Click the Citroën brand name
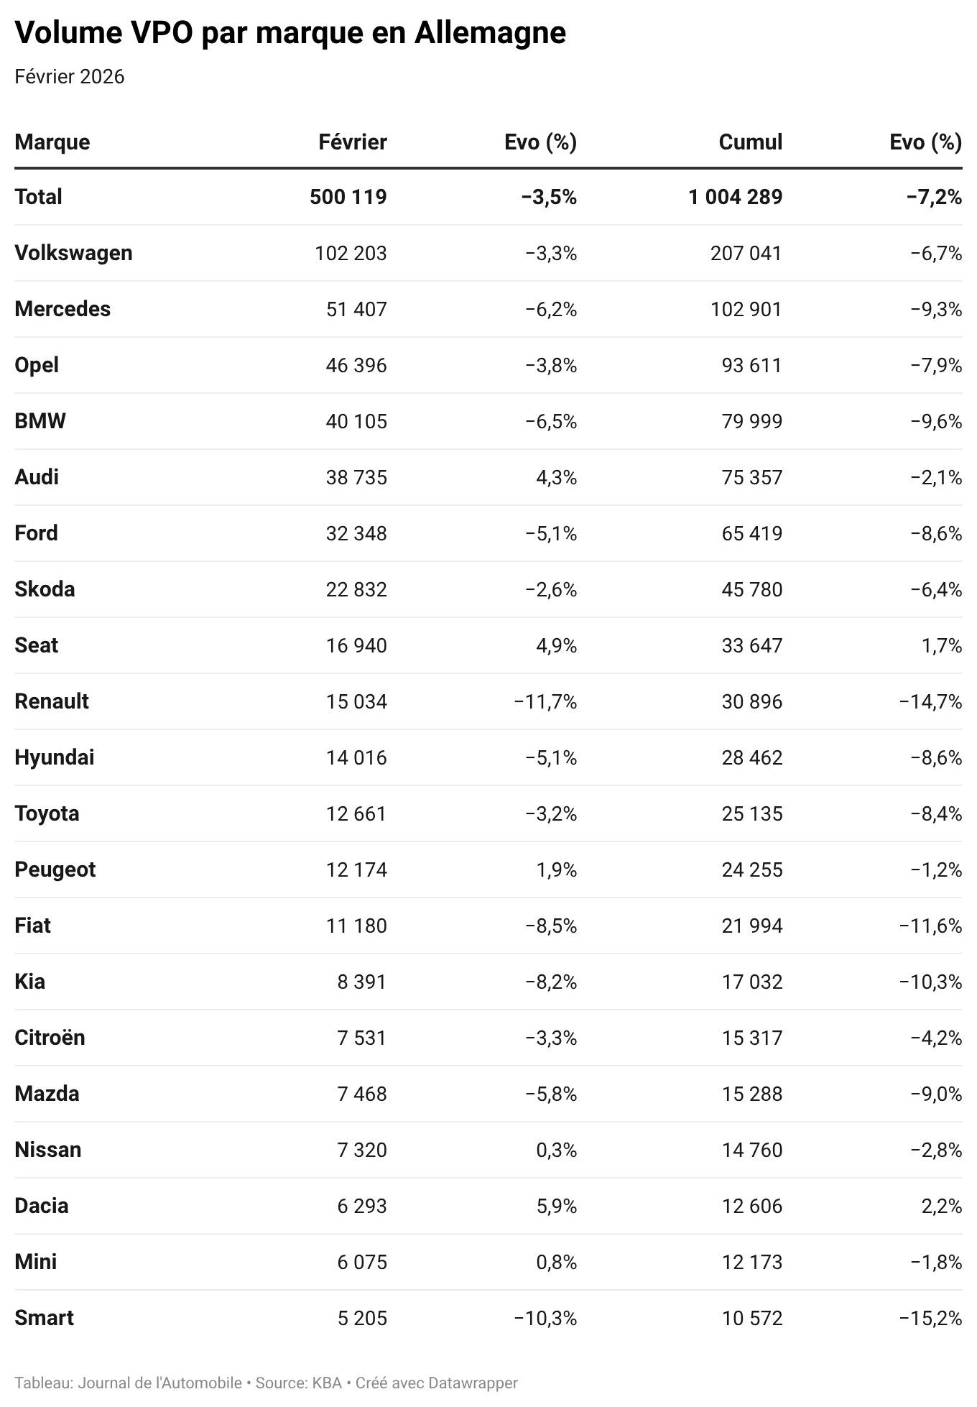This screenshot has width=977, height=1407. 50,1038
